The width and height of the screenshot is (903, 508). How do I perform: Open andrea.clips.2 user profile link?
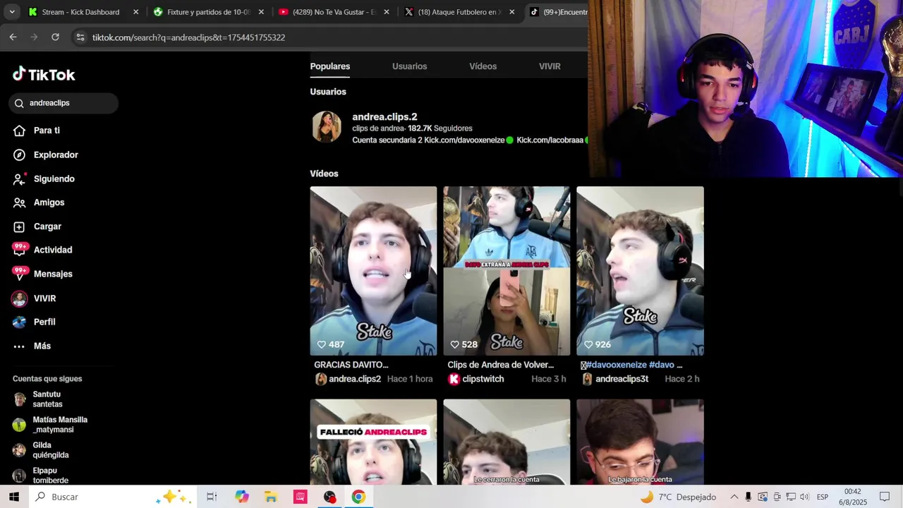point(384,116)
